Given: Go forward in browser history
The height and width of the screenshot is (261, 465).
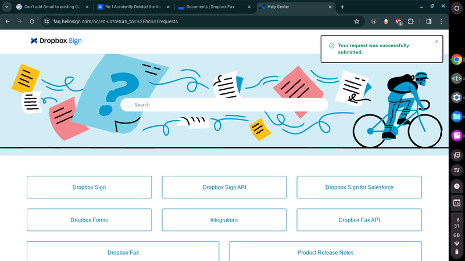Looking at the screenshot, I should pyautogui.click(x=20, y=21).
